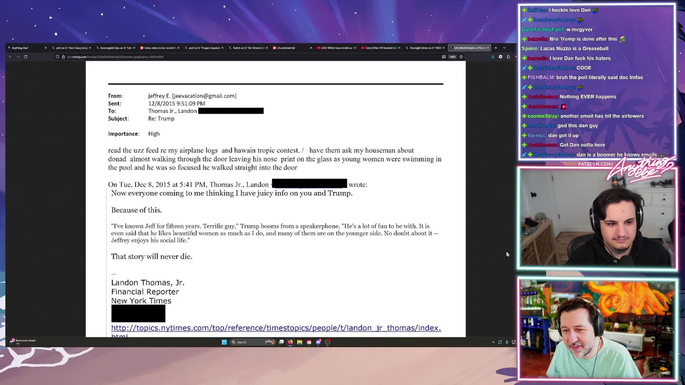Click the 'Financial Reporter' signature line
The image size is (685, 385).
tap(145, 291)
